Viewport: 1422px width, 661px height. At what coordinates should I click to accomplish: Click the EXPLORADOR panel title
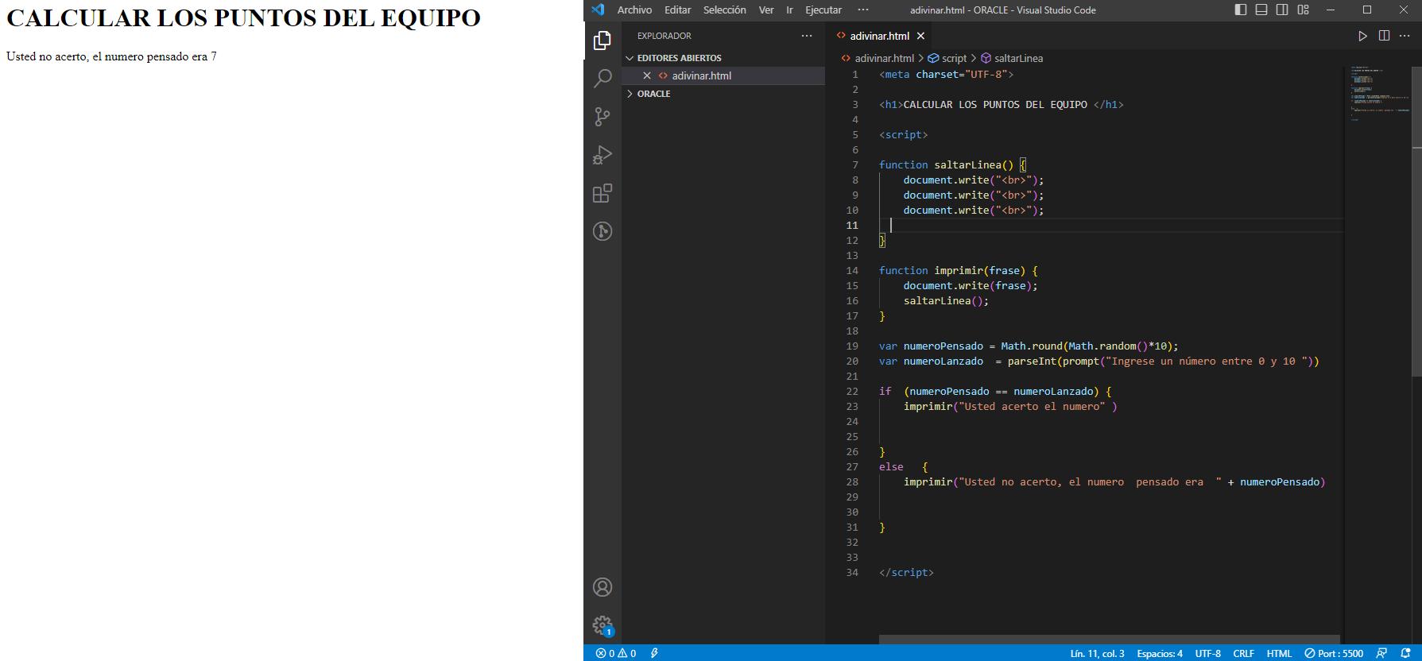pyautogui.click(x=665, y=36)
